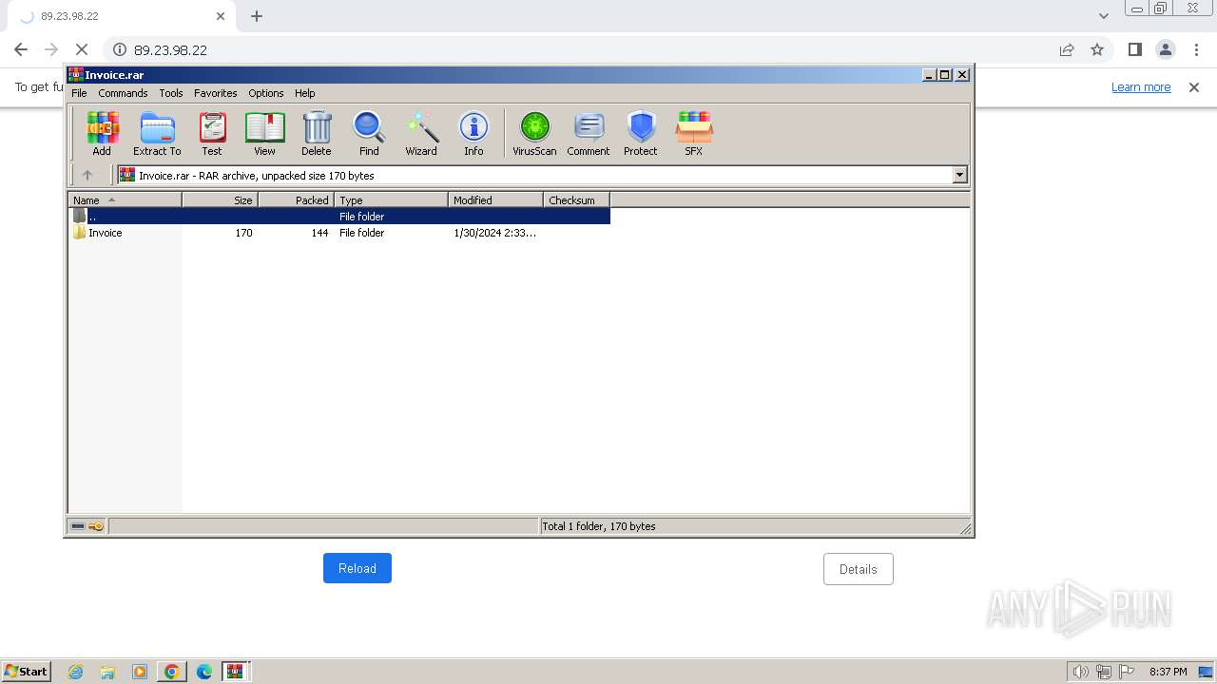Click the drive icon in status bar
This screenshot has width=1217, height=684.
tap(78, 526)
